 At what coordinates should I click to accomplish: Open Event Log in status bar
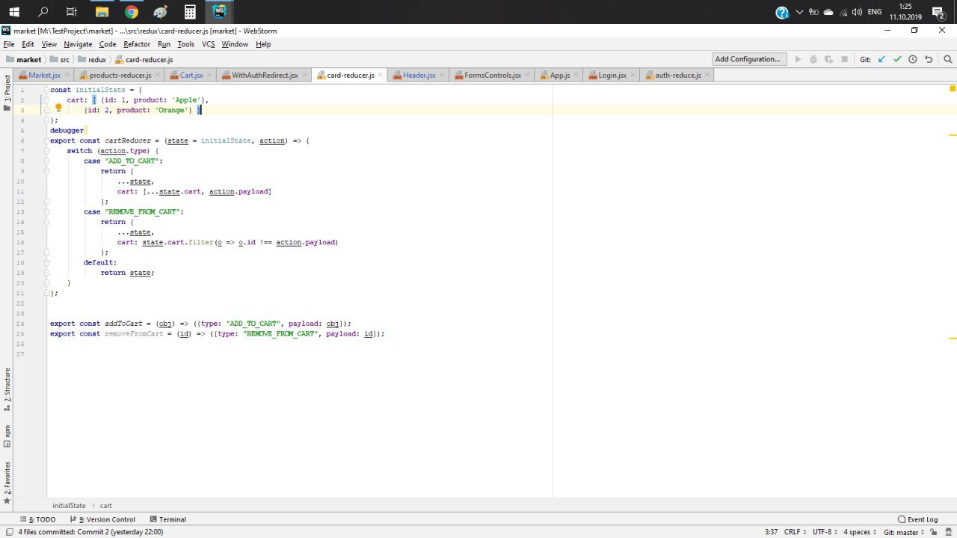click(917, 519)
